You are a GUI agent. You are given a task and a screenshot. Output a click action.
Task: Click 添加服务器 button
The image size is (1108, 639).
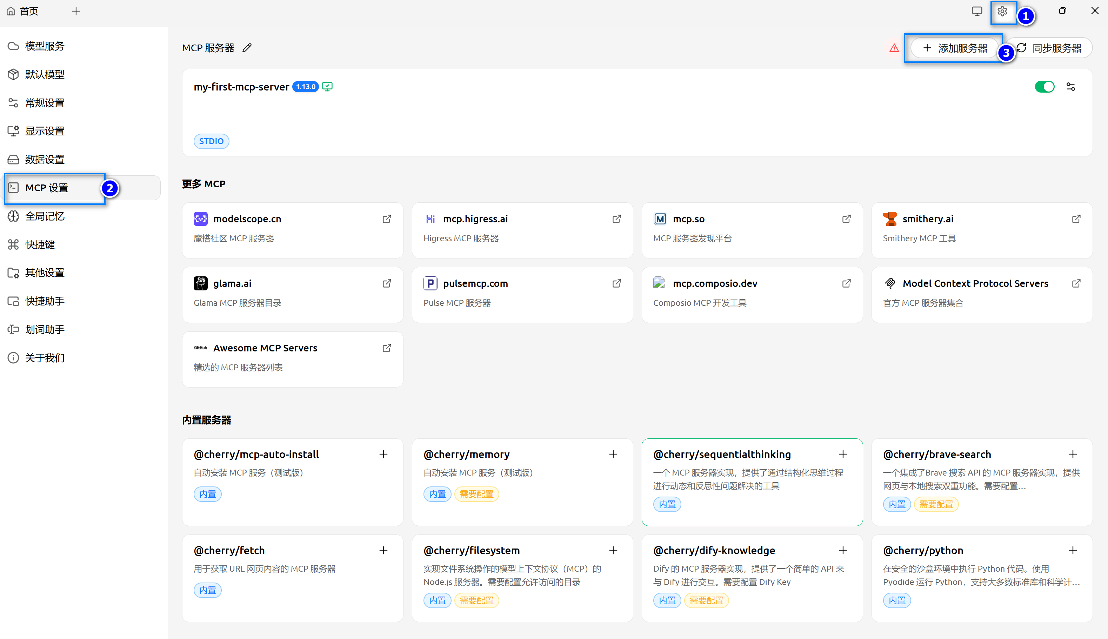pos(955,48)
